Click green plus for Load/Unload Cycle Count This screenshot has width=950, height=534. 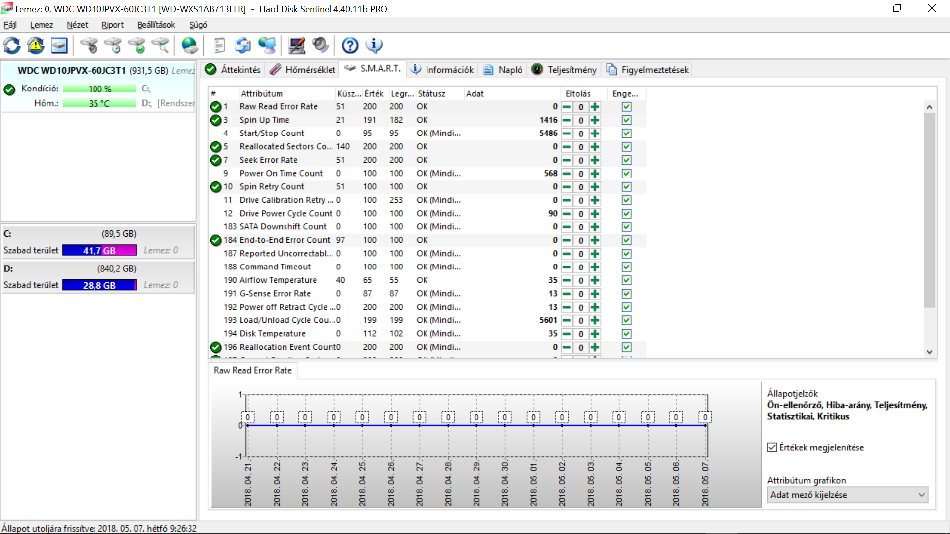(x=595, y=320)
